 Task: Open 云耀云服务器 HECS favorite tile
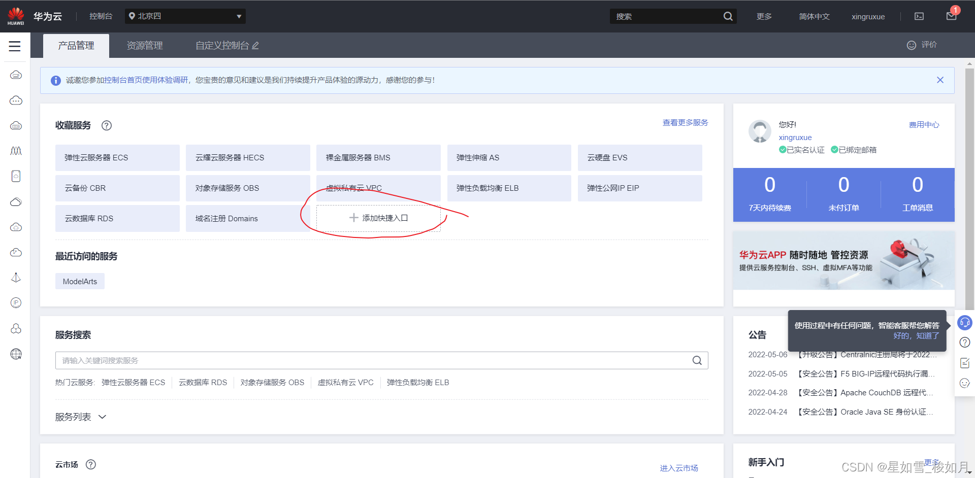(x=248, y=158)
